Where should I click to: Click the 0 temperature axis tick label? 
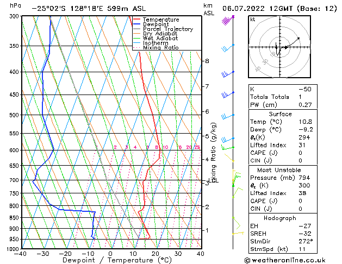click(110, 254)
